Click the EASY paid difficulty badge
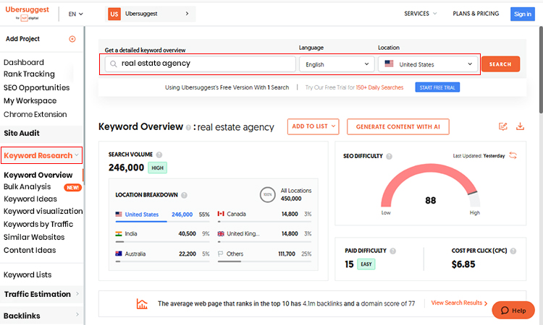This screenshot has height=325, width=543. point(366,264)
